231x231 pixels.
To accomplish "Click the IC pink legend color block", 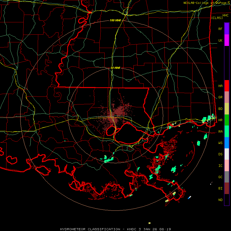I will (227, 166).
